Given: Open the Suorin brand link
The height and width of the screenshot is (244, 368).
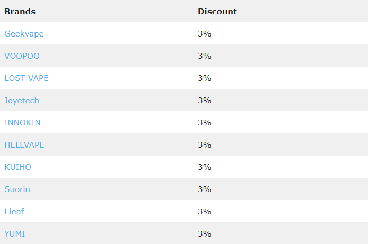Looking at the screenshot, I should pos(17,189).
